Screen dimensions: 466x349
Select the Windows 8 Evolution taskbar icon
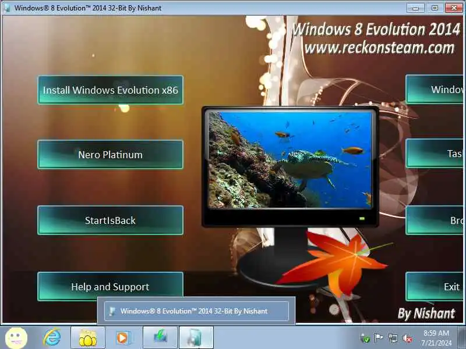(196, 338)
